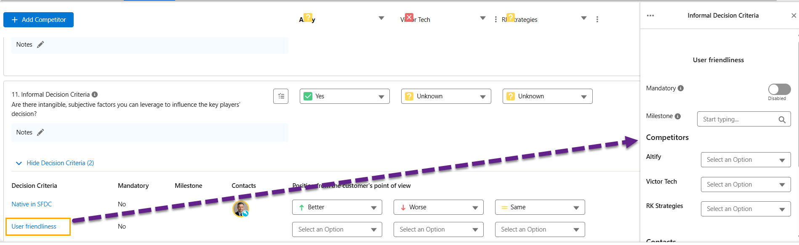
Task: Open the Worse position dropdown
Action: (x=438, y=207)
